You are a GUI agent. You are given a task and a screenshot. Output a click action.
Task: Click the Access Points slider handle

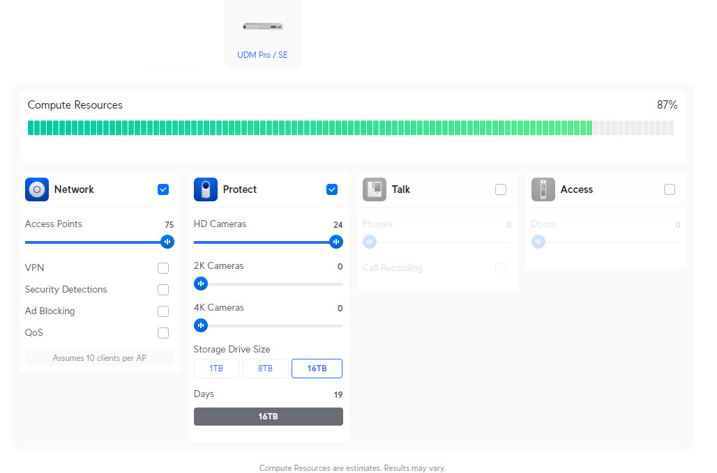point(167,242)
